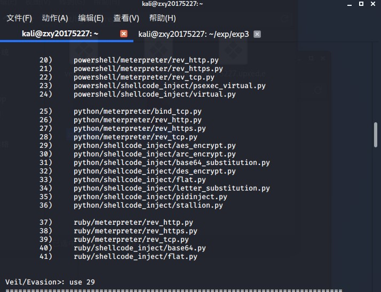381x292 pixels.
Task: Switch to the ~/exp/exp3 terminal tab
Action: 193,34
